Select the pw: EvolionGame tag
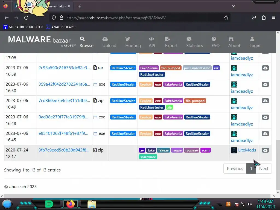Screen dimensions: 280x210 coord(197,68)
